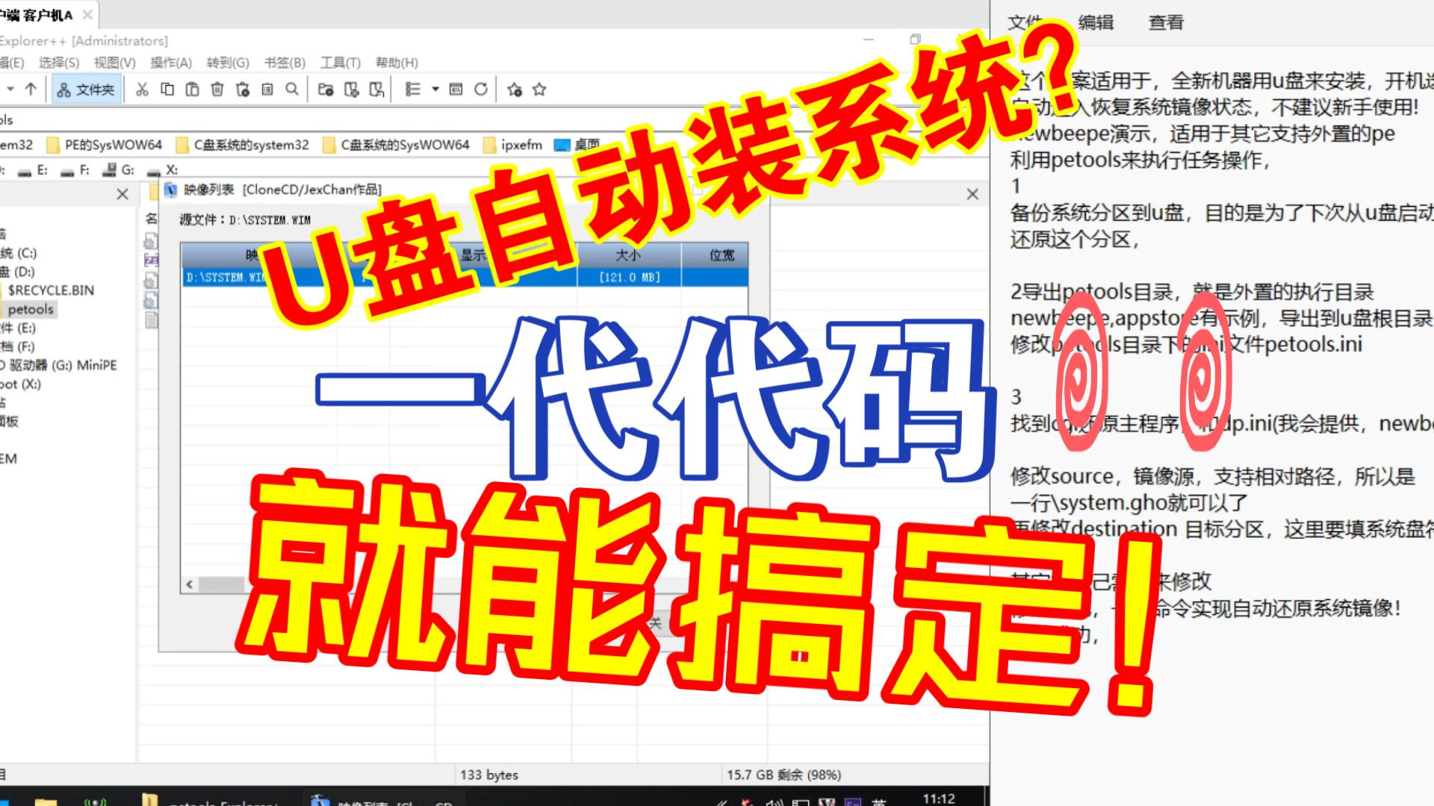Open the Properties toolbar icon
Screen dimensions: 1434x806
point(267,90)
